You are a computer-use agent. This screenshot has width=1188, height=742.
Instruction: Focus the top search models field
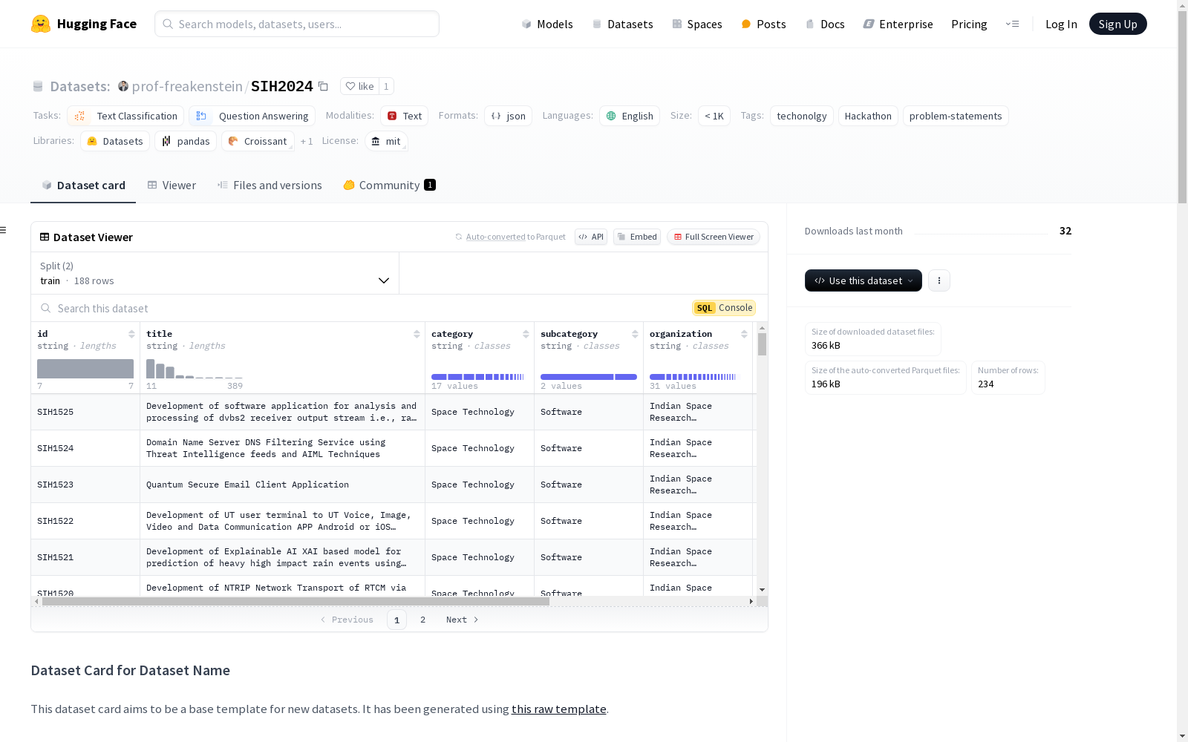tap(297, 24)
